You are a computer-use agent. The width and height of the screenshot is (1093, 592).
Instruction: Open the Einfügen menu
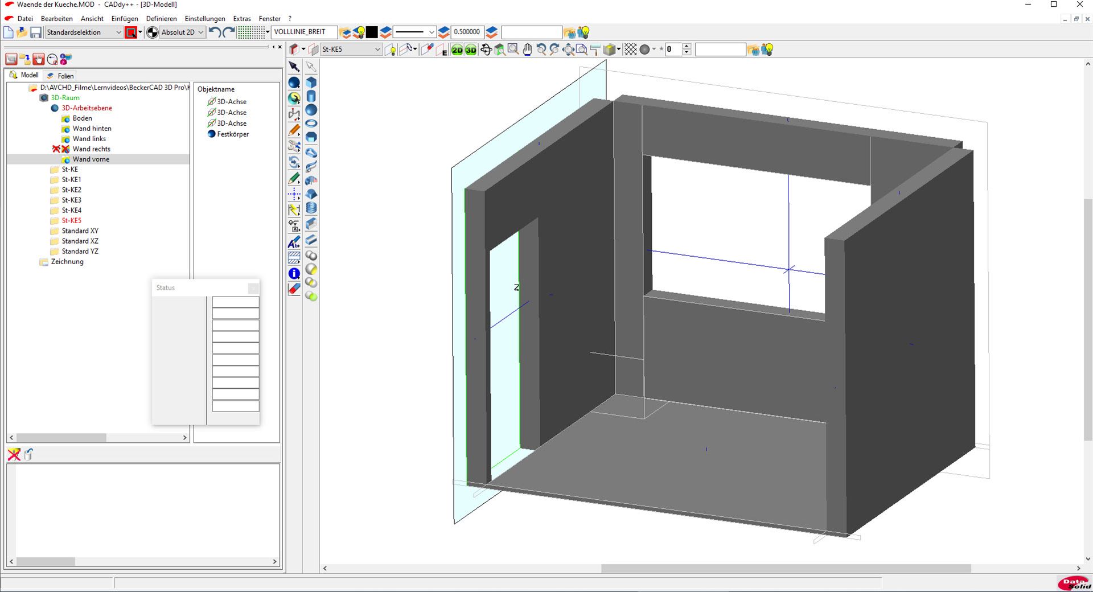tap(125, 19)
